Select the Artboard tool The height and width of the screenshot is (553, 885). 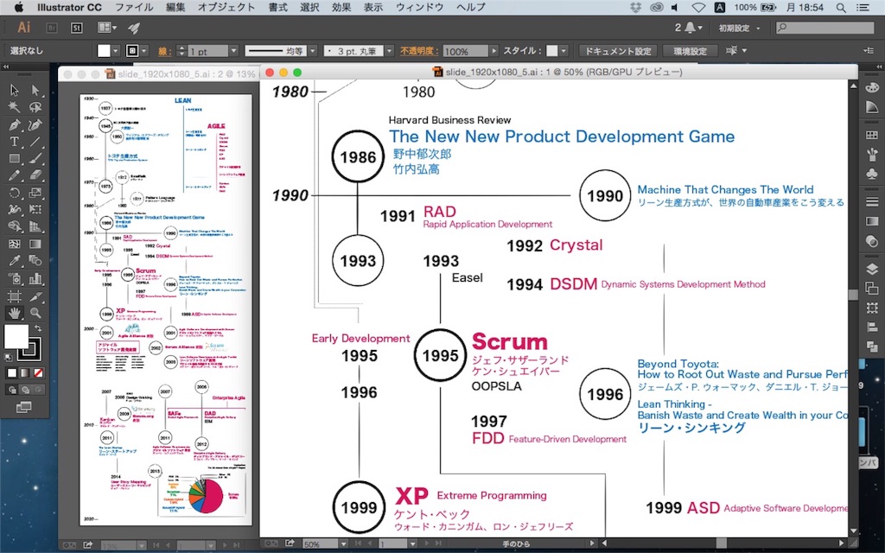15,296
